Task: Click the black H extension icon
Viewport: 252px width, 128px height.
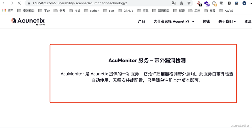Action: 229,3
